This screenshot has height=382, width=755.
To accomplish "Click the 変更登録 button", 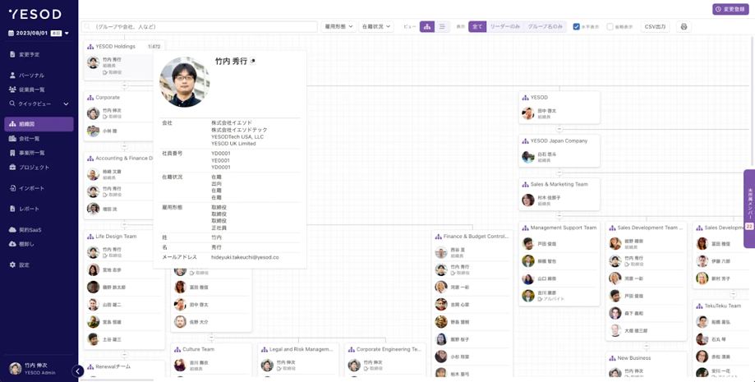I will pos(730,9).
